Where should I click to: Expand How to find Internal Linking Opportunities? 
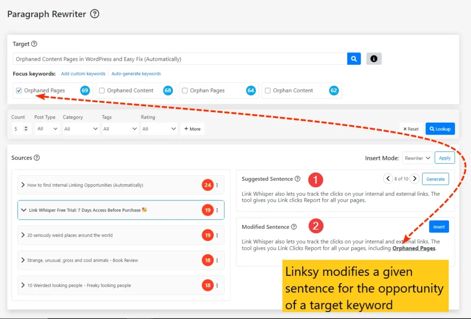23,185
